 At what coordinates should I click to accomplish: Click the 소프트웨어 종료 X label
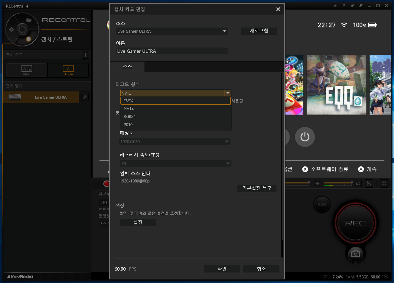(325, 169)
